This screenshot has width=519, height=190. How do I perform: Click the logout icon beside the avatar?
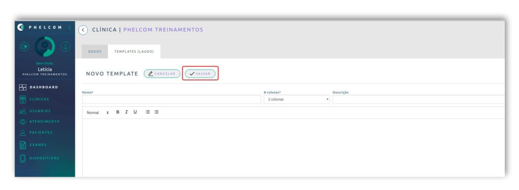[24, 47]
